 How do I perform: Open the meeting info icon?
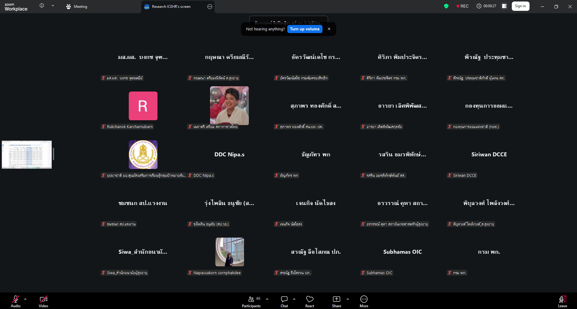pos(42,6)
